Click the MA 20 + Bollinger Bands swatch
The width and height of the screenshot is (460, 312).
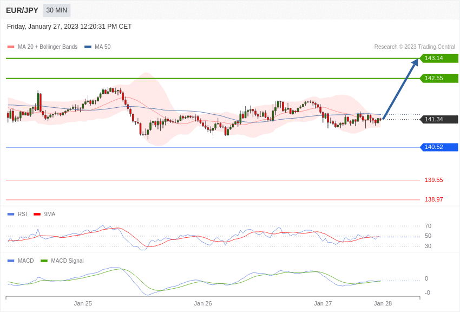pos(11,47)
